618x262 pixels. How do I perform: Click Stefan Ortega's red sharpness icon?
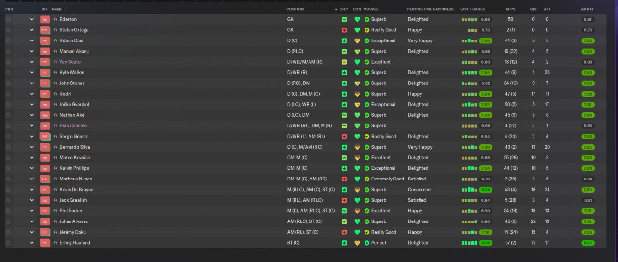click(x=344, y=30)
